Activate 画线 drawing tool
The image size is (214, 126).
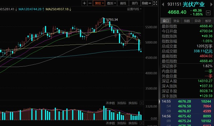(123, 3)
